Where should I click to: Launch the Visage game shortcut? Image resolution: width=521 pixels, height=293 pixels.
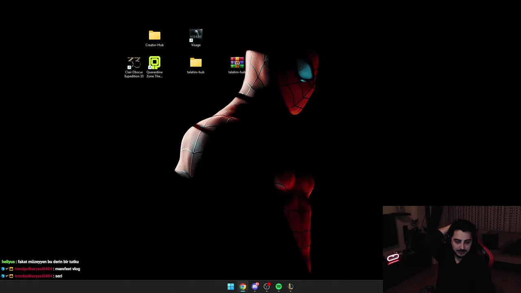tap(196, 38)
